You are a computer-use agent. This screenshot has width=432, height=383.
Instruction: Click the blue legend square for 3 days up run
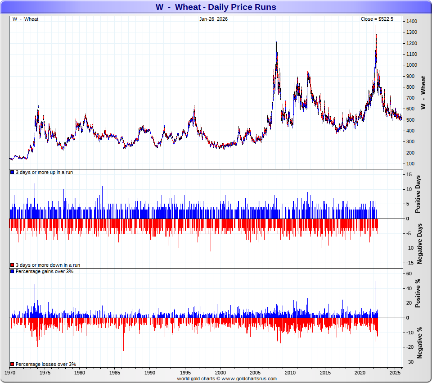coord(12,173)
